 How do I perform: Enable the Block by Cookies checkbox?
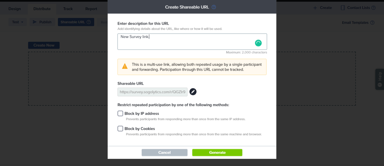point(120,129)
